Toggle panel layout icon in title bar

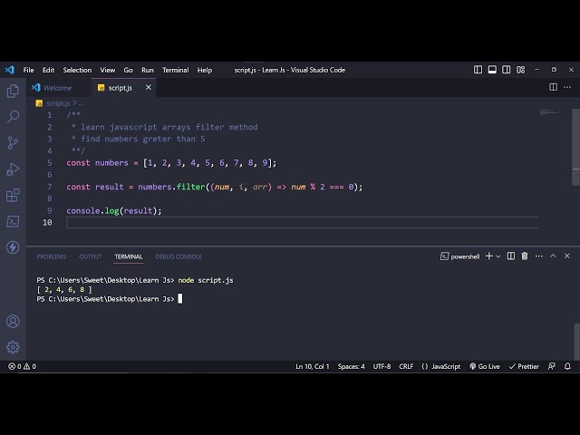[492, 70]
